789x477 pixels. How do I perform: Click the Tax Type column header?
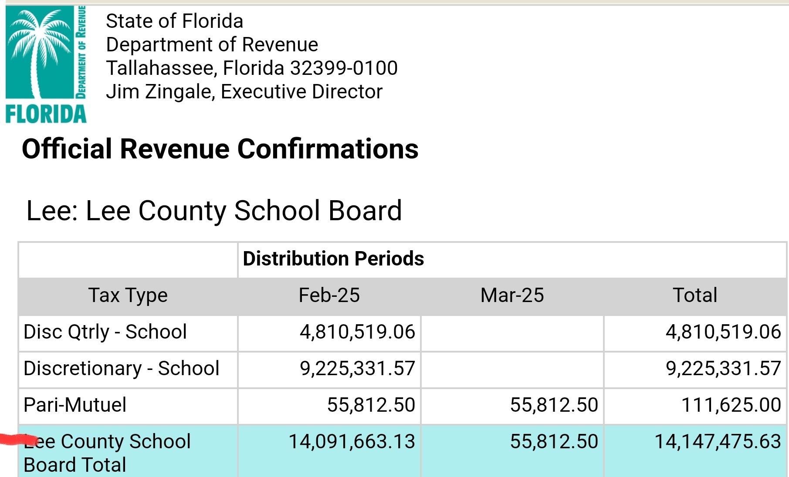pos(128,296)
